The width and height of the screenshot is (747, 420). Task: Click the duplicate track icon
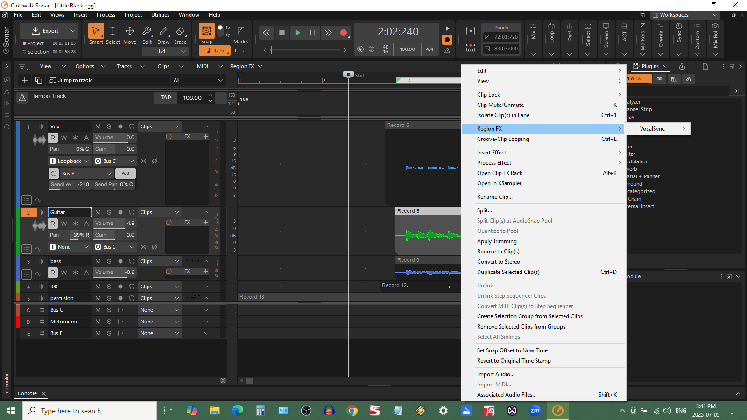point(39,80)
